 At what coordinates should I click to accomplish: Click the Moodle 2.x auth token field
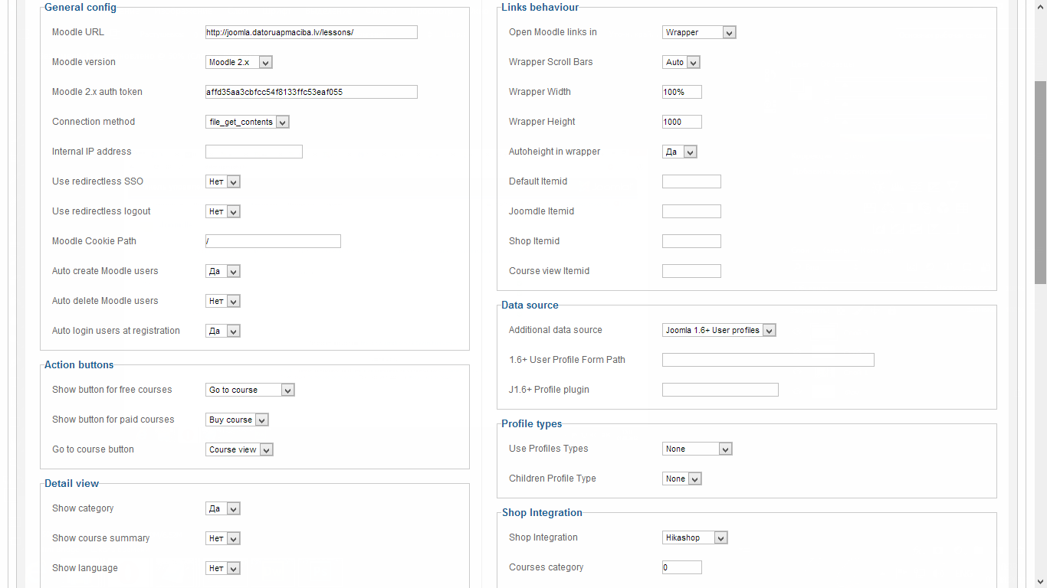click(x=311, y=92)
